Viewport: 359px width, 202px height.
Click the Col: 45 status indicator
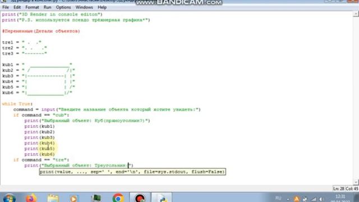(x=352, y=189)
